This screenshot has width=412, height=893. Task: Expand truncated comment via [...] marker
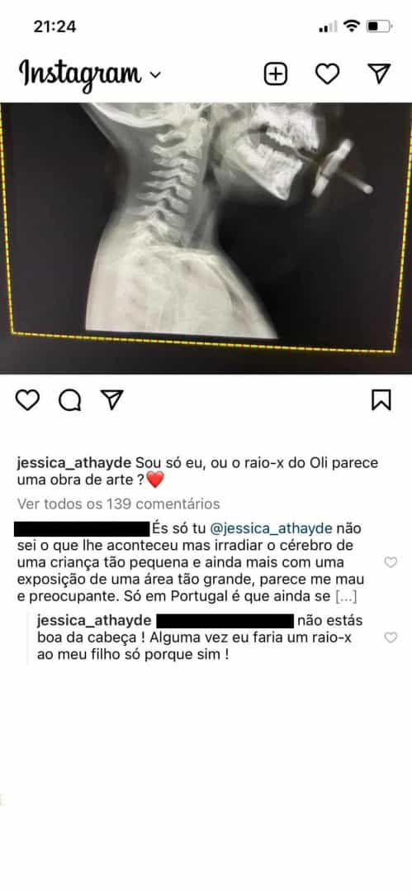345,598
